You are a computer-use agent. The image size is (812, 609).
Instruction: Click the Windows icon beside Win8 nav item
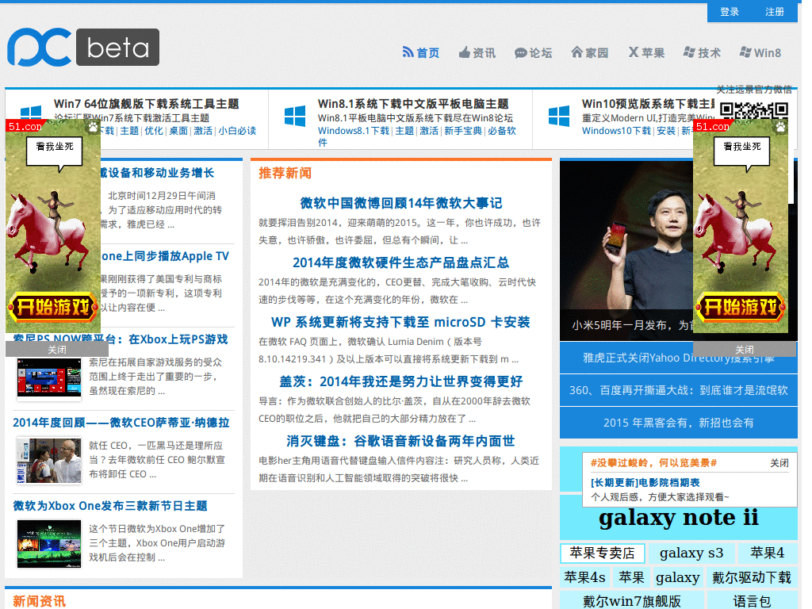(x=744, y=52)
